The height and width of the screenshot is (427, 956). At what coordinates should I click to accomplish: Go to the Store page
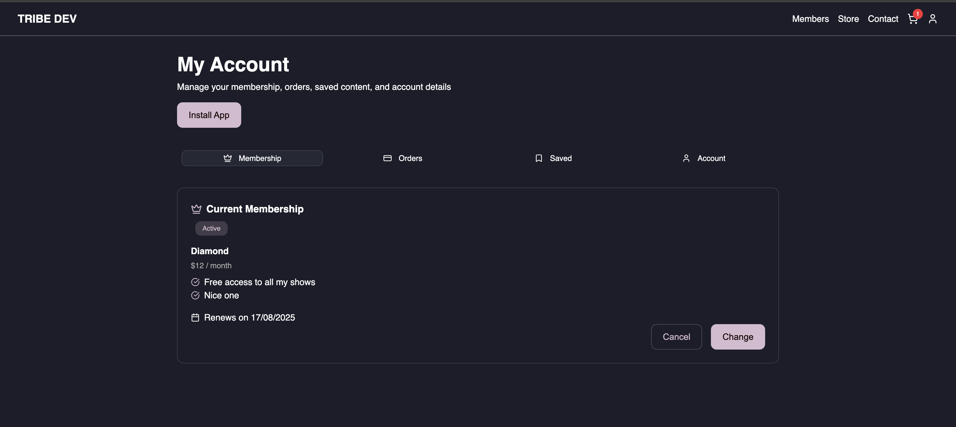848,19
